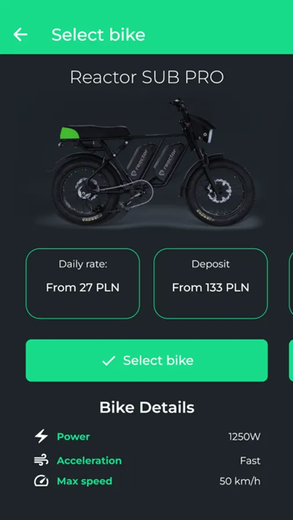This screenshot has height=520, width=293.
Task: Click the Acceleration label
Action: tap(89, 460)
